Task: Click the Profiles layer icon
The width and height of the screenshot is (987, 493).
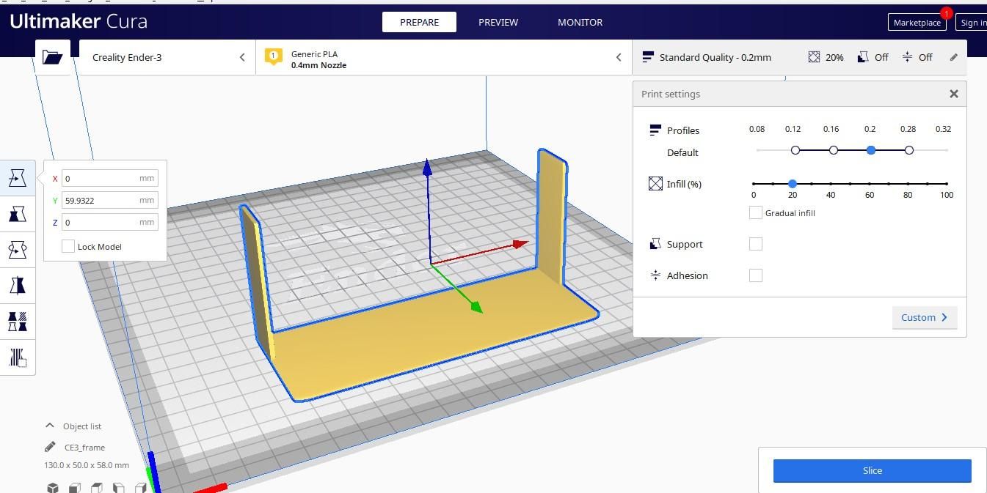Action: point(655,130)
